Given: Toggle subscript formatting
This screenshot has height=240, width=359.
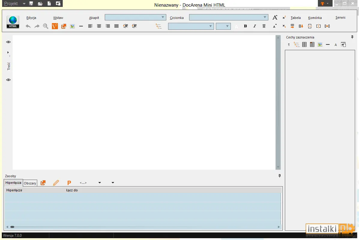Looking at the screenshot, I should click(284, 26).
